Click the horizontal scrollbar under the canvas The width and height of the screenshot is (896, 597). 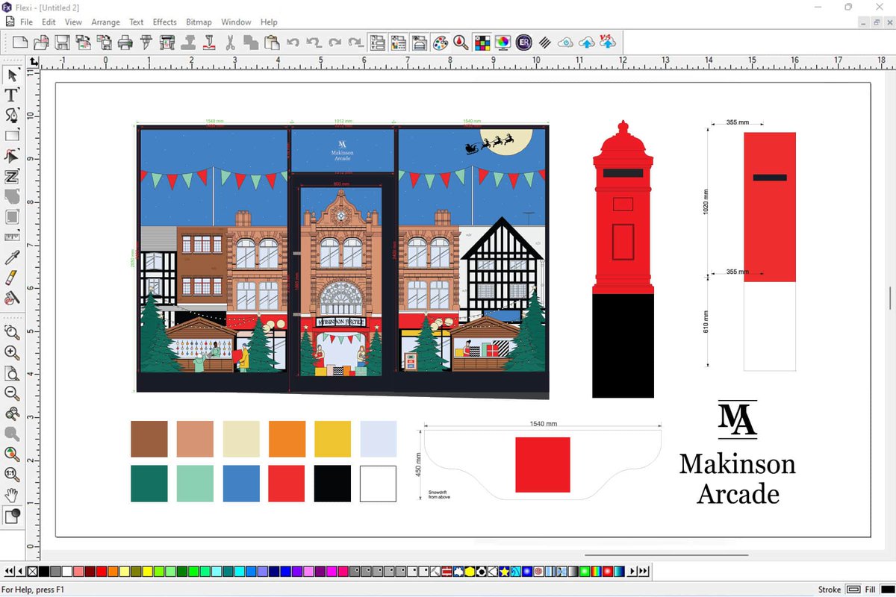pos(666,554)
